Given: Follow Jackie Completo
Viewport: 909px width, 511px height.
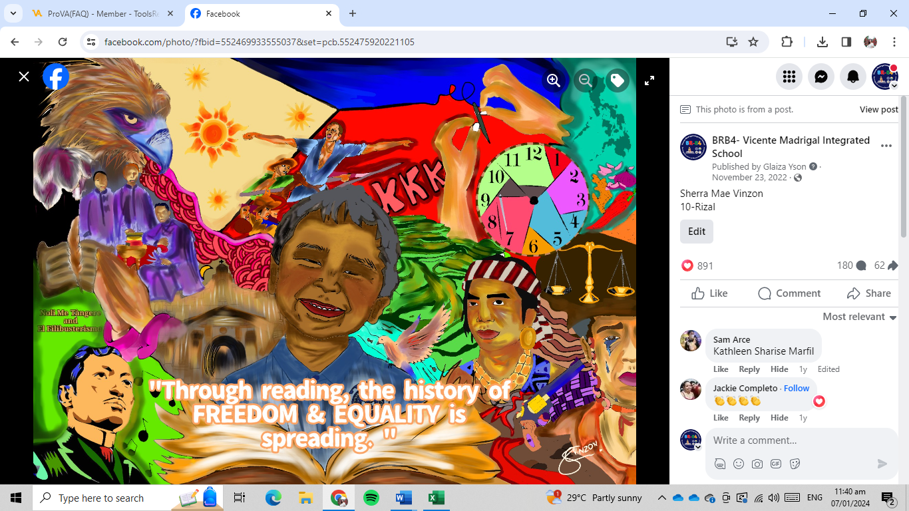Looking at the screenshot, I should (796, 388).
